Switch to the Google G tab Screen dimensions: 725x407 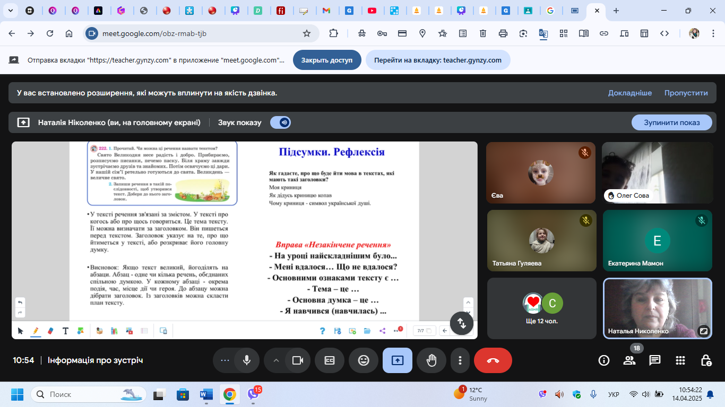click(550, 11)
